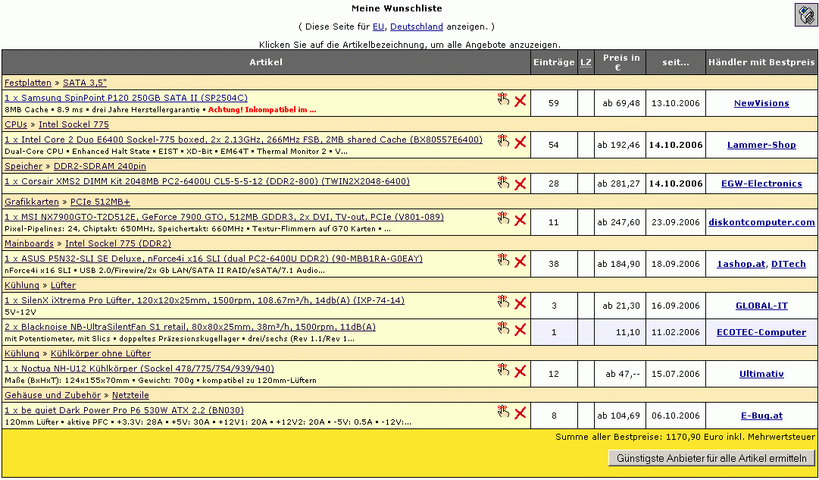Image resolution: width=819 pixels, height=480 pixels.
Task: Open the SilenX iXtrema Pro Lüfter product link
Action: pyautogui.click(x=205, y=300)
